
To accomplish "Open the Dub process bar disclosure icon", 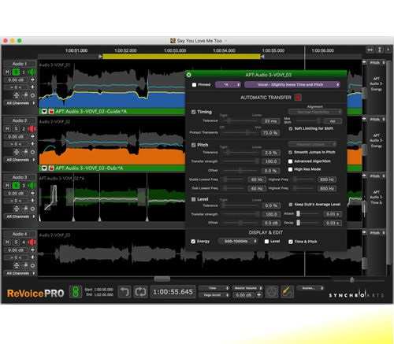I will click(x=44, y=168).
